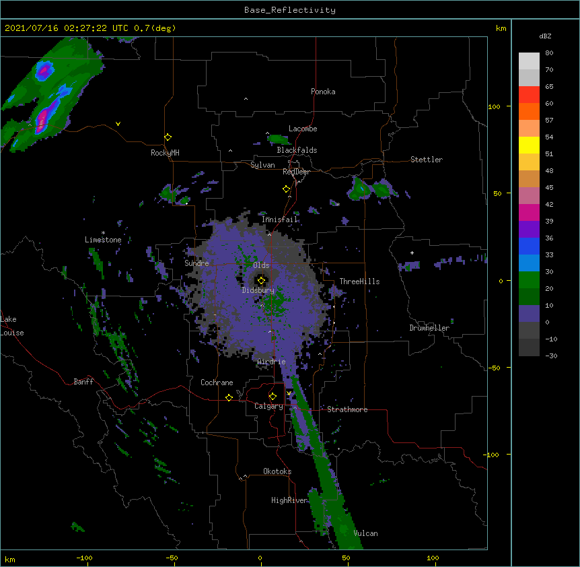Click the Blackfalds label
This screenshot has height=567, width=580.
click(297, 150)
